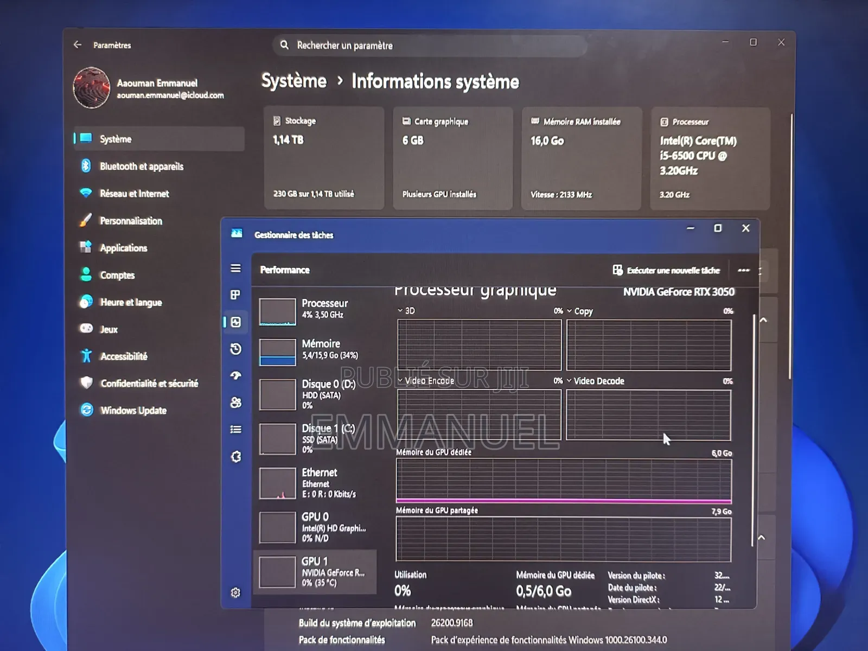
Task: Open Bluetooth et appareils settings
Action: point(159,166)
